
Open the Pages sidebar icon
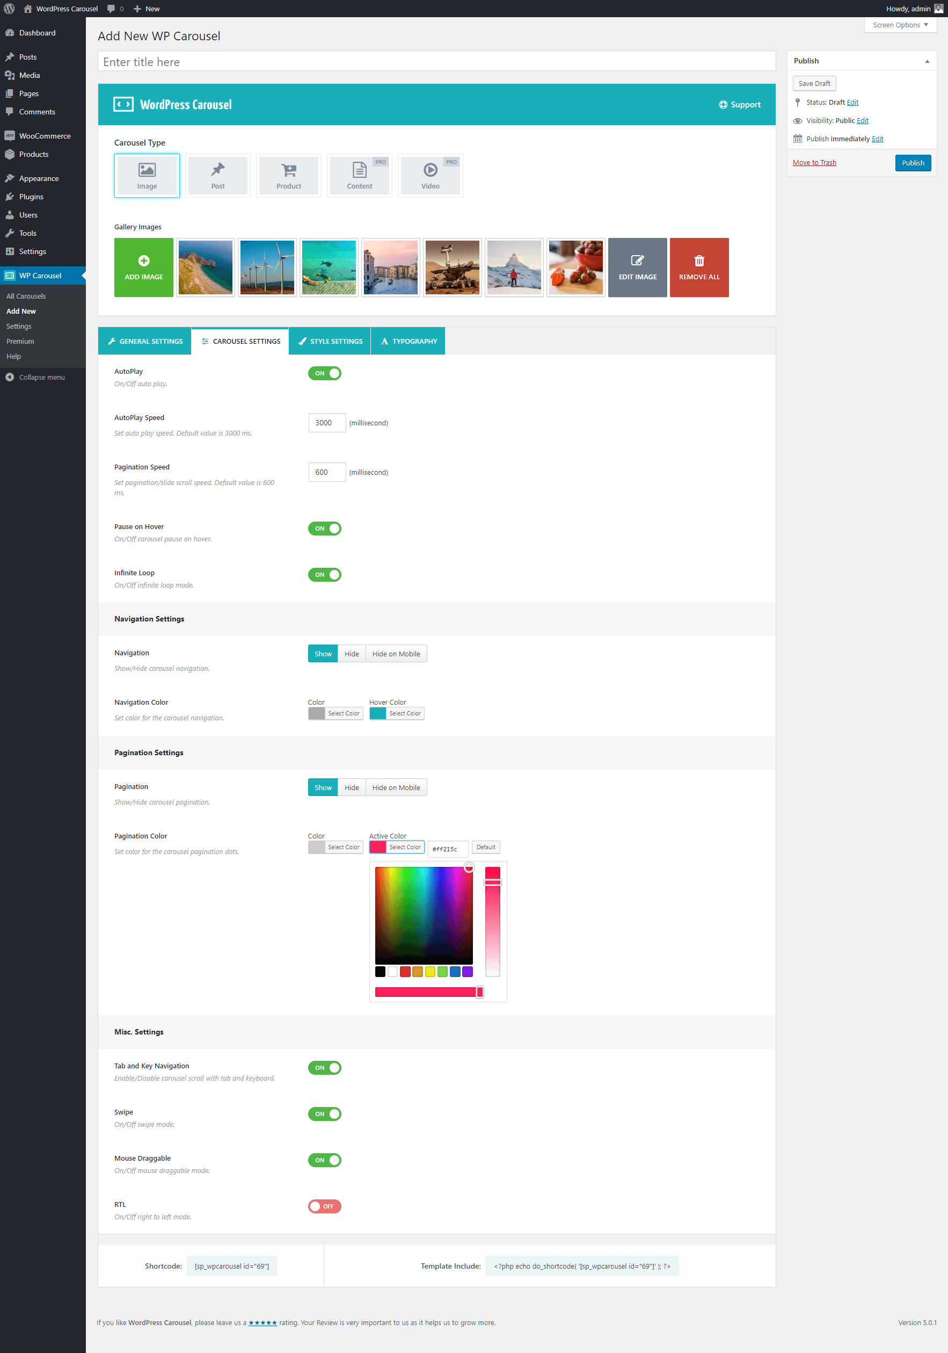pyautogui.click(x=10, y=93)
